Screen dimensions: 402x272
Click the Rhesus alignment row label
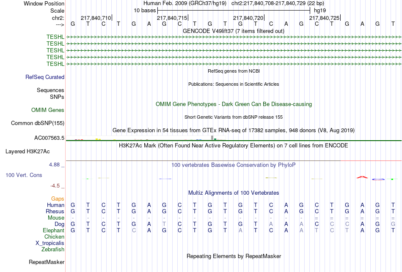click(x=55, y=211)
